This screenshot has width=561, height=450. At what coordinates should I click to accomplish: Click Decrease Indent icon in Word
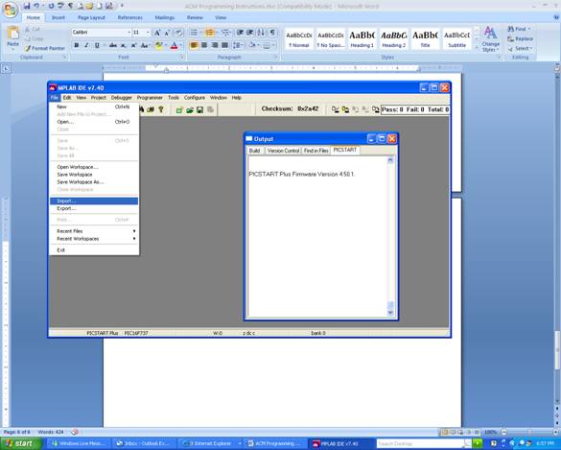(240, 33)
